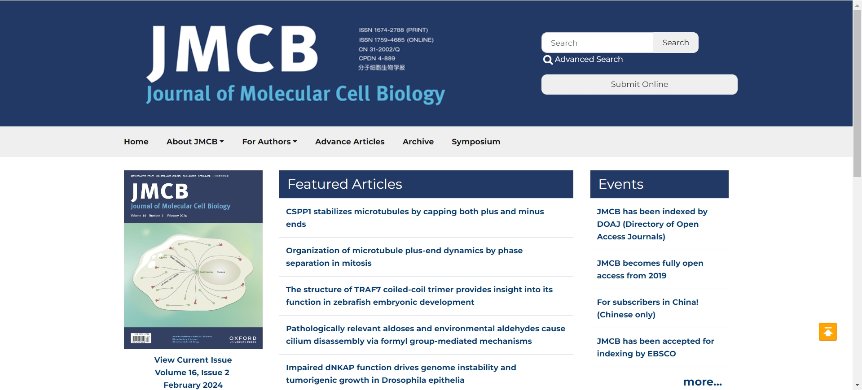Open the Advance Articles menu item
Image resolution: width=862 pixels, height=390 pixels.
click(350, 142)
